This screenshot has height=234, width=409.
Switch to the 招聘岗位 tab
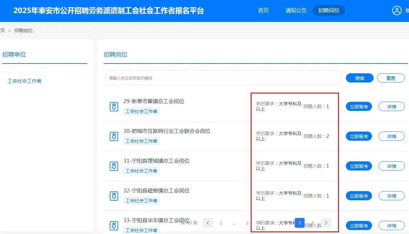pyautogui.click(x=329, y=10)
